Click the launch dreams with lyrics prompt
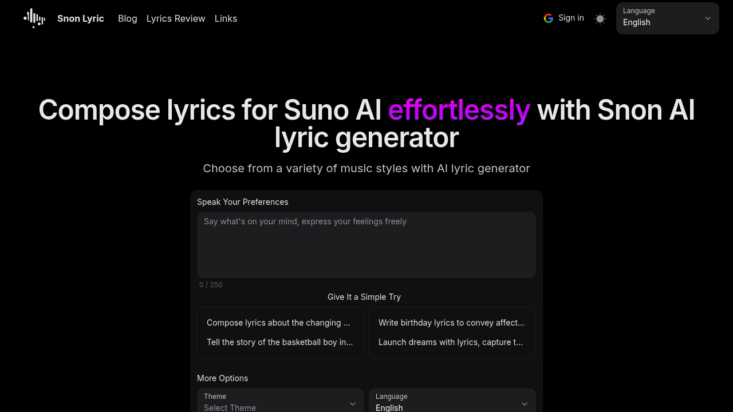The width and height of the screenshot is (733, 412). pos(451,342)
